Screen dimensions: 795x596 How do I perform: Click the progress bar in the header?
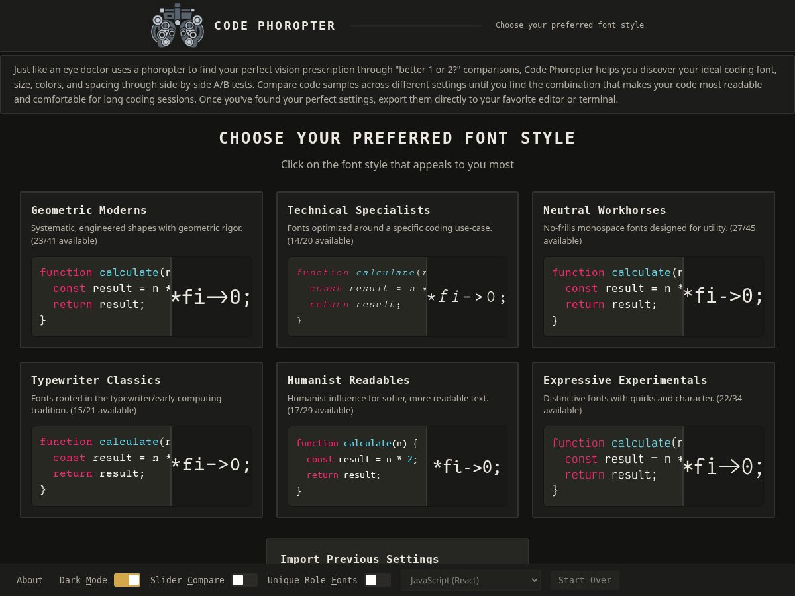416,25
